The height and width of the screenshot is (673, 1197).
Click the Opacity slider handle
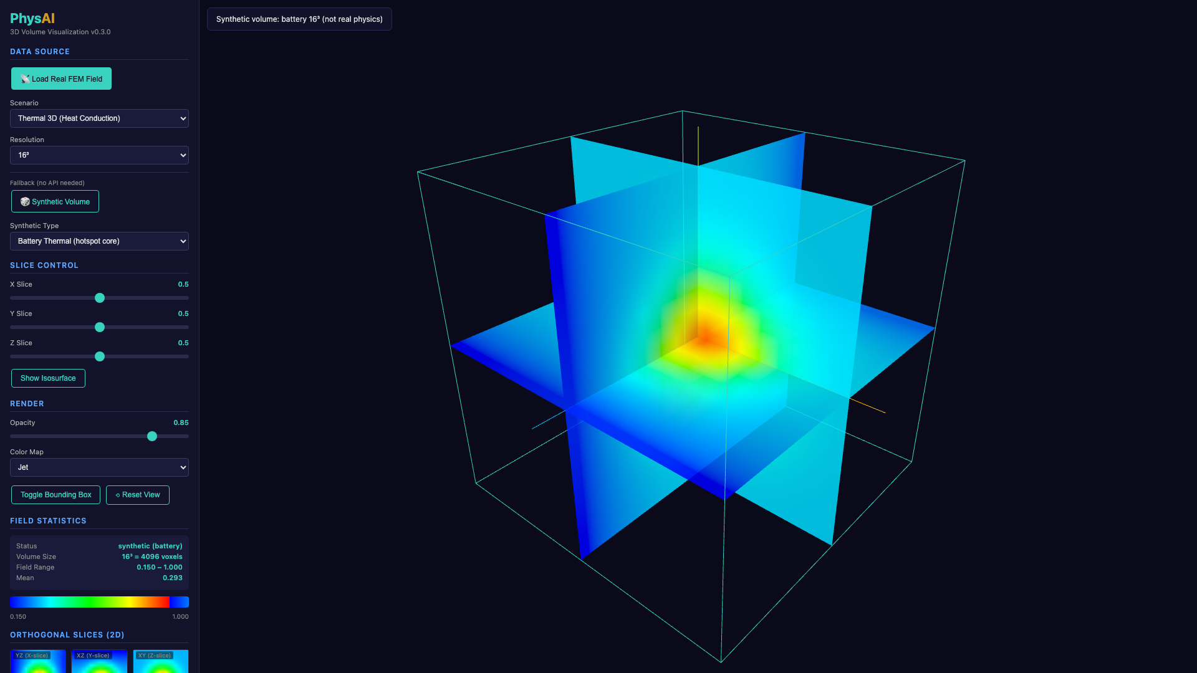click(x=152, y=436)
